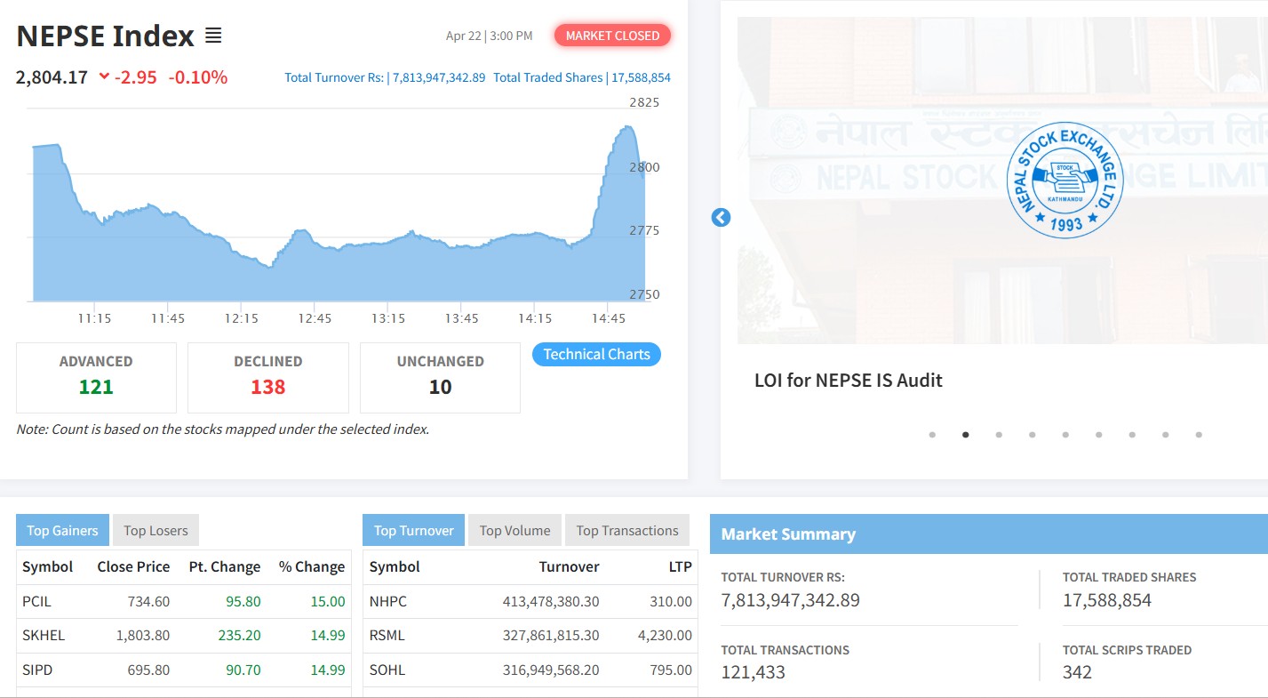Image resolution: width=1268 pixels, height=698 pixels.
Task: Click the peak on the NEPSE index chart
Action: point(628,128)
